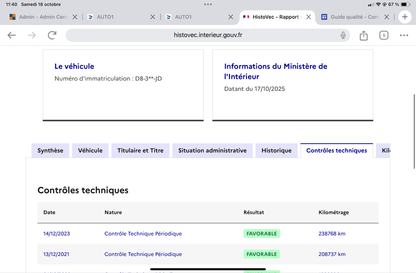
Task: Show the Situation administrative tab
Action: pyautogui.click(x=212, y=151)
